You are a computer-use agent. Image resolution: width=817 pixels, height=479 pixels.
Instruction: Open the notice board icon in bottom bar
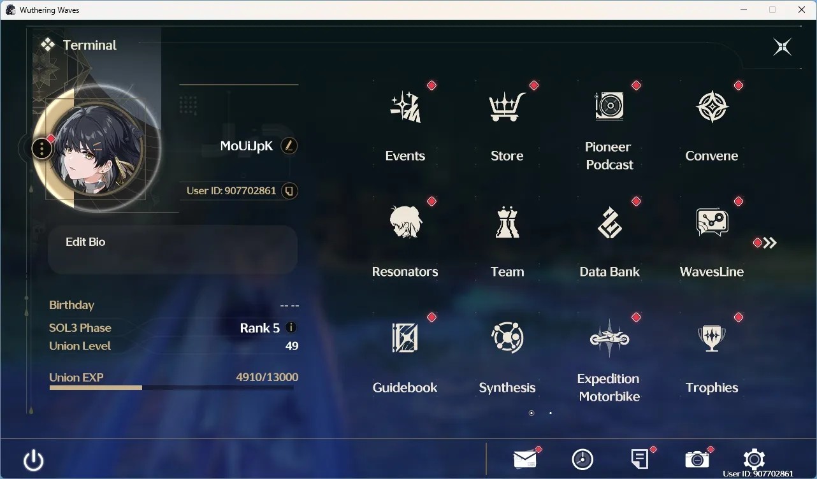click(640, 459)
